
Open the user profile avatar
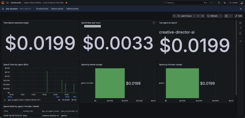coord(242,3)
